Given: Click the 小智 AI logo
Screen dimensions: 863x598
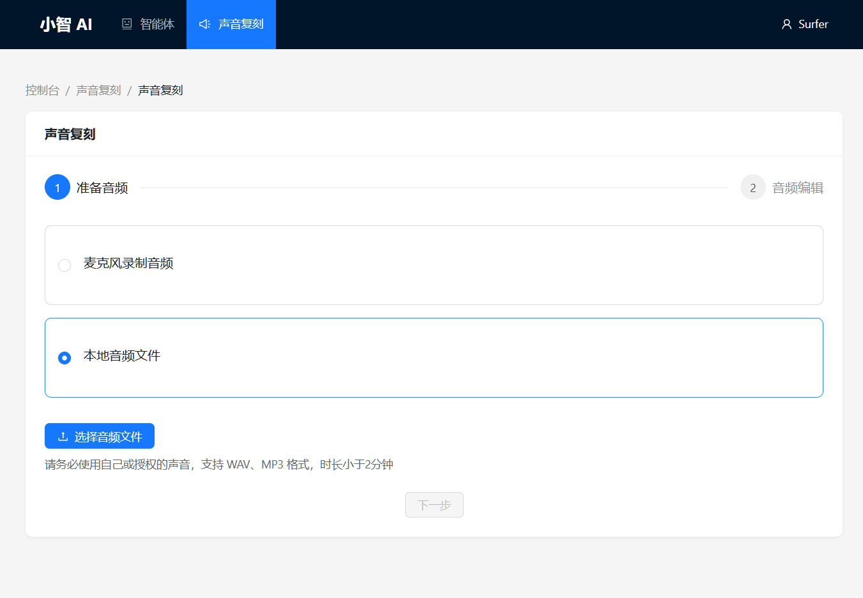Looking at the screenshot, I should click(66, 24).
